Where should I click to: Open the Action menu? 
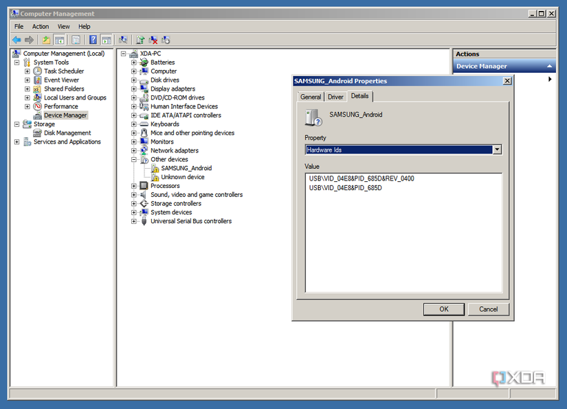pyautogui.click(x=41, y=26)
